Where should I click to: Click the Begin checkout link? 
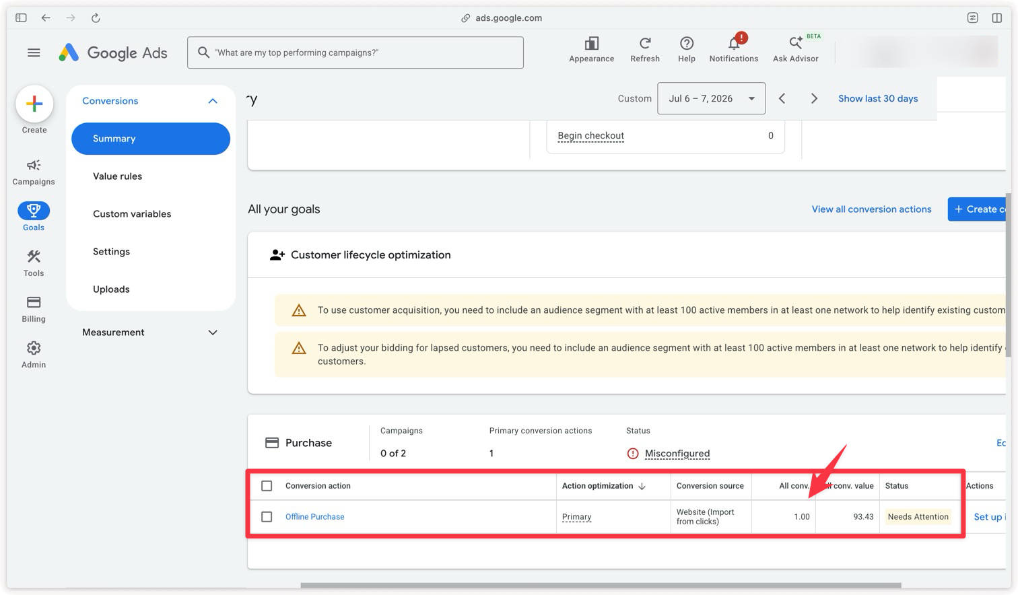[x=590, y=136]
